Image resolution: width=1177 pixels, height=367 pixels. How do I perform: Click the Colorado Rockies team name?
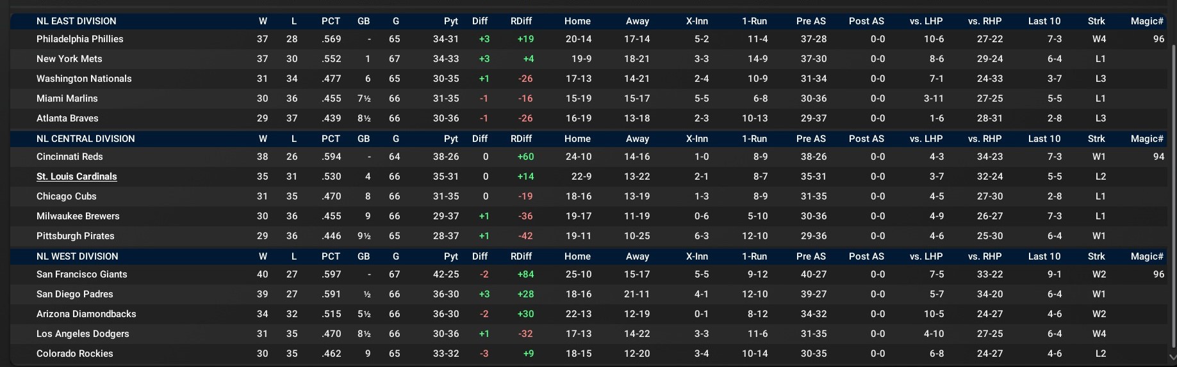tap(74, 354)
